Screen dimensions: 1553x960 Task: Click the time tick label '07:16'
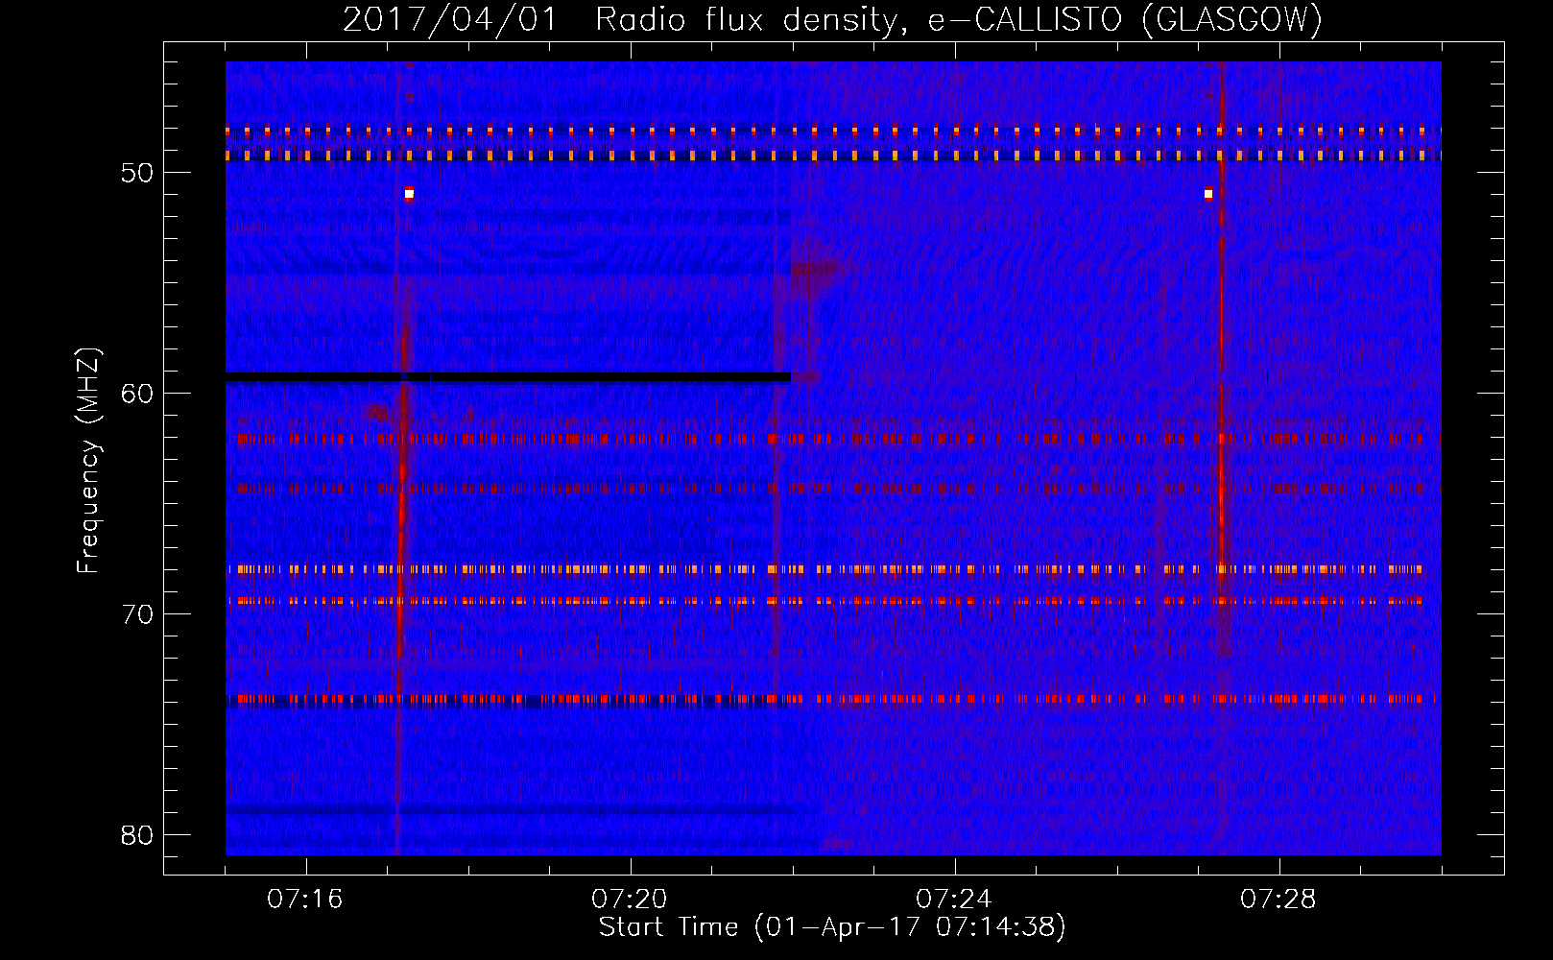click(x=305, y=900)
